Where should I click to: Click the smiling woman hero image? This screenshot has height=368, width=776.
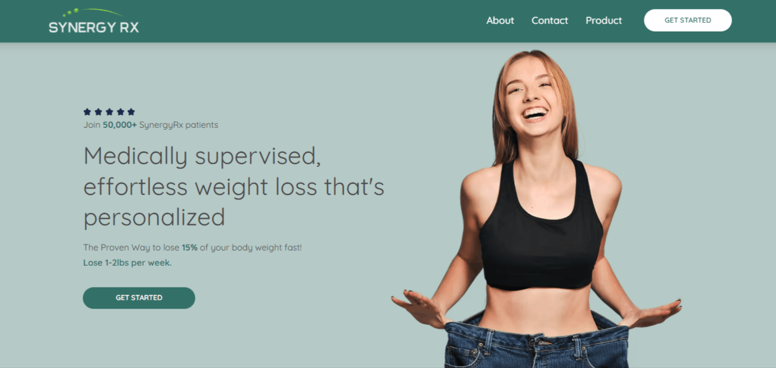click(536, 208)
